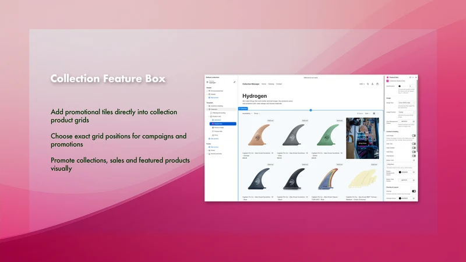This screenshot has width=466, height=262.
Task: Click the Card Background Colour field
Action: [407, 122]
